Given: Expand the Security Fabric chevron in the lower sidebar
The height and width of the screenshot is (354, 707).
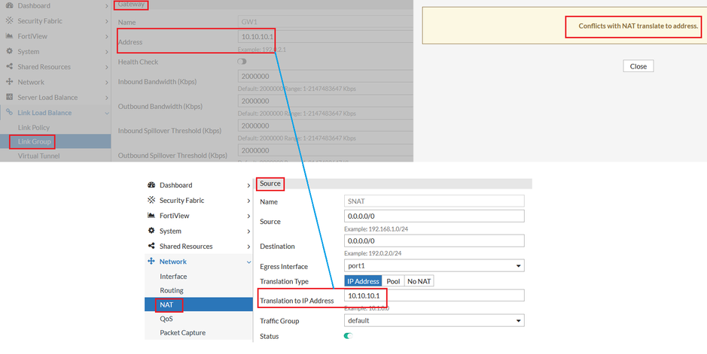Looking at the screenshot, I should [x=248, y=201].
